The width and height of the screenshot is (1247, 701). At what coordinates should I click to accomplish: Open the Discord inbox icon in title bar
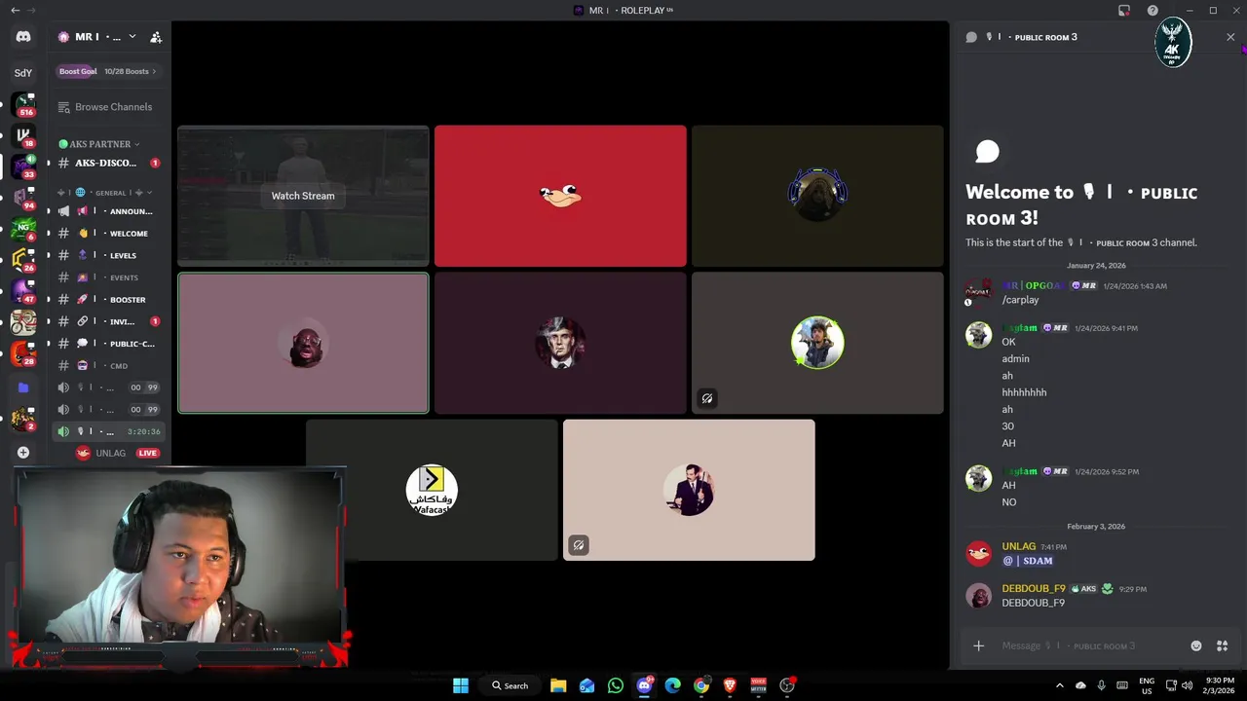(x=1124, y=11)
